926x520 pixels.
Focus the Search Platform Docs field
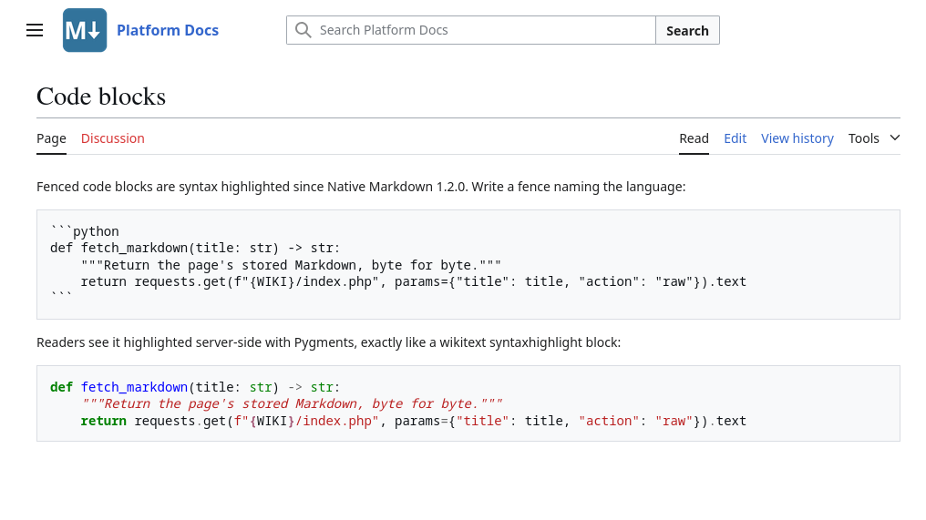tap(470, 30)
